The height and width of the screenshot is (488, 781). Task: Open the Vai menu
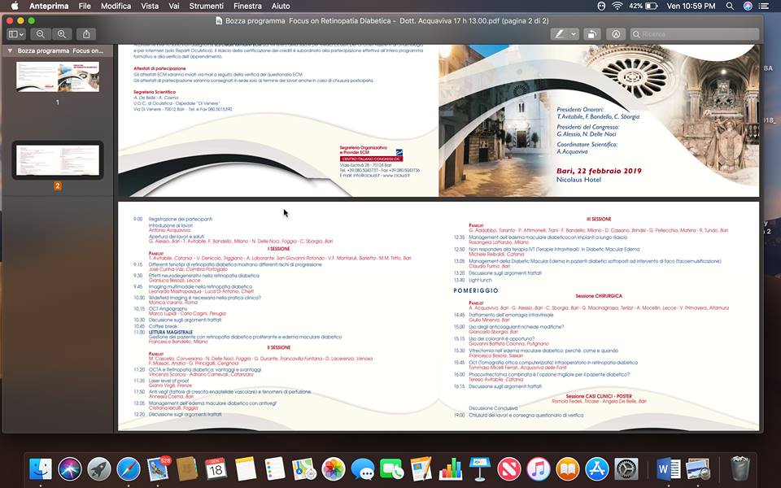[x=174, y=6]
